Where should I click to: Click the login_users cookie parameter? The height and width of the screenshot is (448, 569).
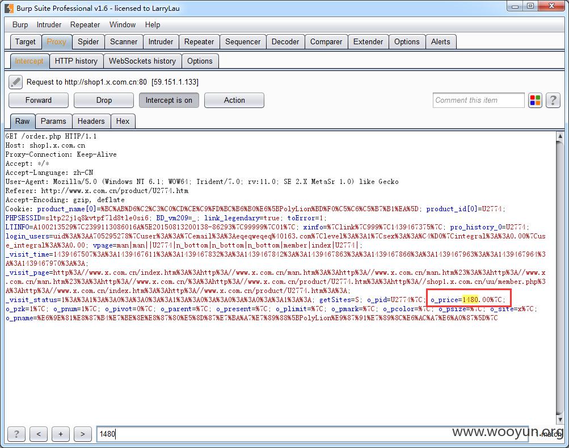point(27,236)
